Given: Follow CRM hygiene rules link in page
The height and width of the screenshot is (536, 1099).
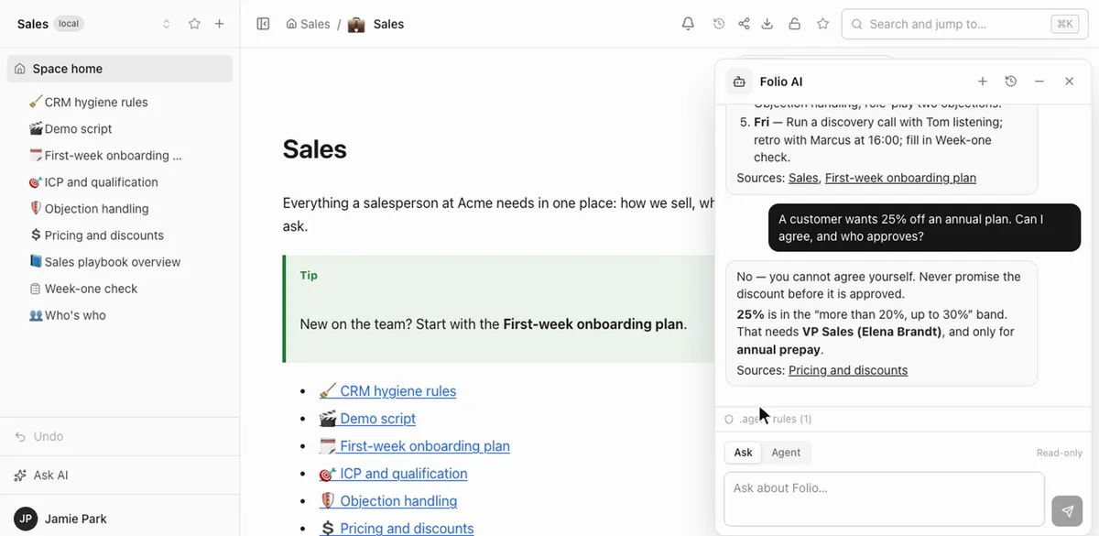Looking at the screenshot, I should click(387, 391).
